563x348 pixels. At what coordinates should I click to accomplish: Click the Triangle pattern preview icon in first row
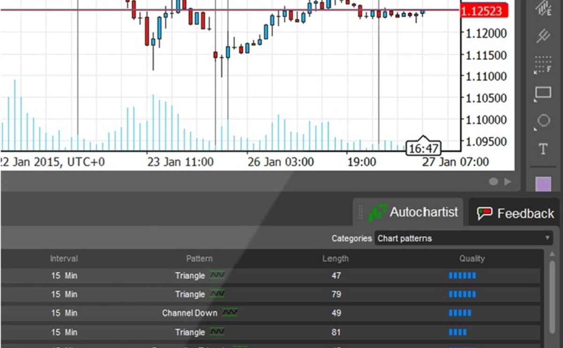pos(216,275)
